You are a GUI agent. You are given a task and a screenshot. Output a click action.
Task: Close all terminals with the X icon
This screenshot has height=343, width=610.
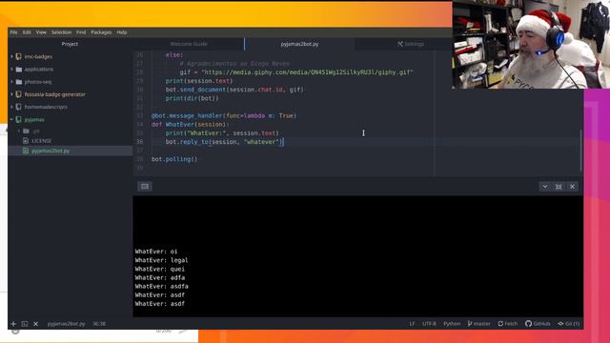click(36, 324)
